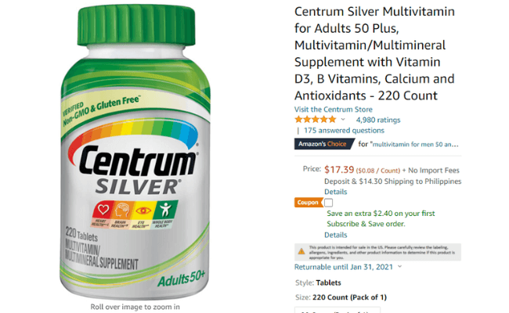Click the Centrum Silver bottle product image

point(135,152)
